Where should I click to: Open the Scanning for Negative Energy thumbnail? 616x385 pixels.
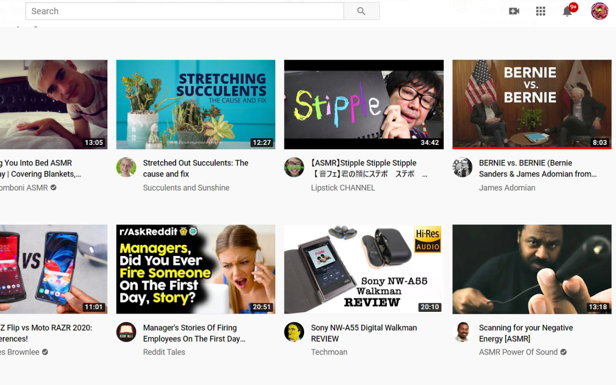(x=532, y=269)
